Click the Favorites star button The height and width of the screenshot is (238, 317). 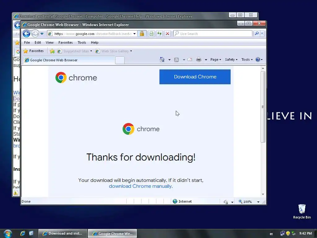coord(33,51)
